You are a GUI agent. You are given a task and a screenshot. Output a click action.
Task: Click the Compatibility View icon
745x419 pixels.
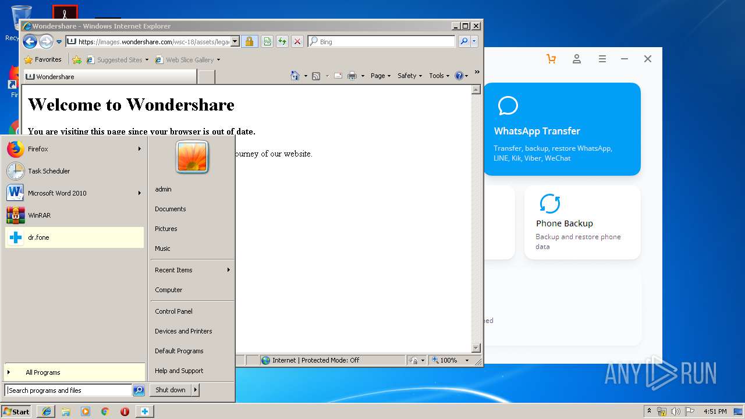(267, 41)
